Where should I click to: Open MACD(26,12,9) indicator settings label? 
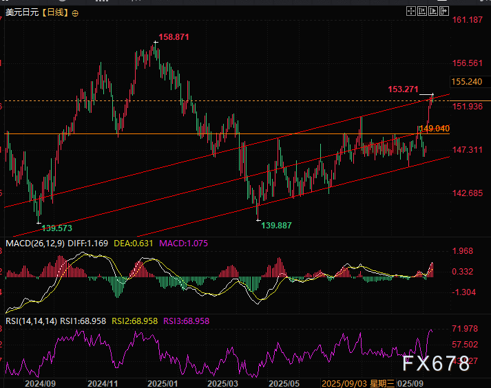34,244
